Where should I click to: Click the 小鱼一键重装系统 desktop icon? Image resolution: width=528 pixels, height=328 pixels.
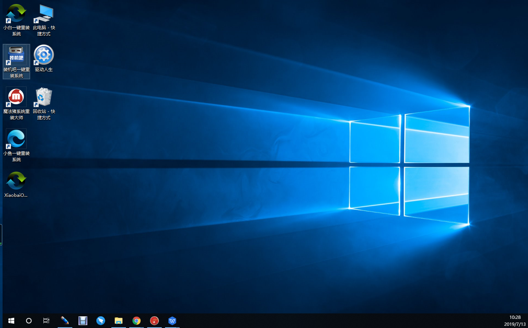click(16, 140)
